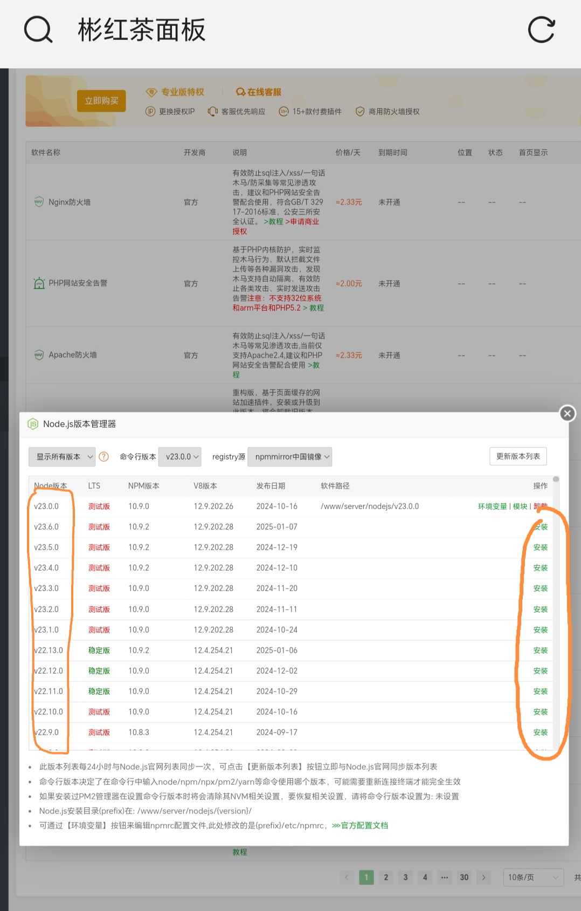Open the 10条/页 page-size dropdown
The width and height of the screenshot is (581, 911).
click(x=533, y=878)
